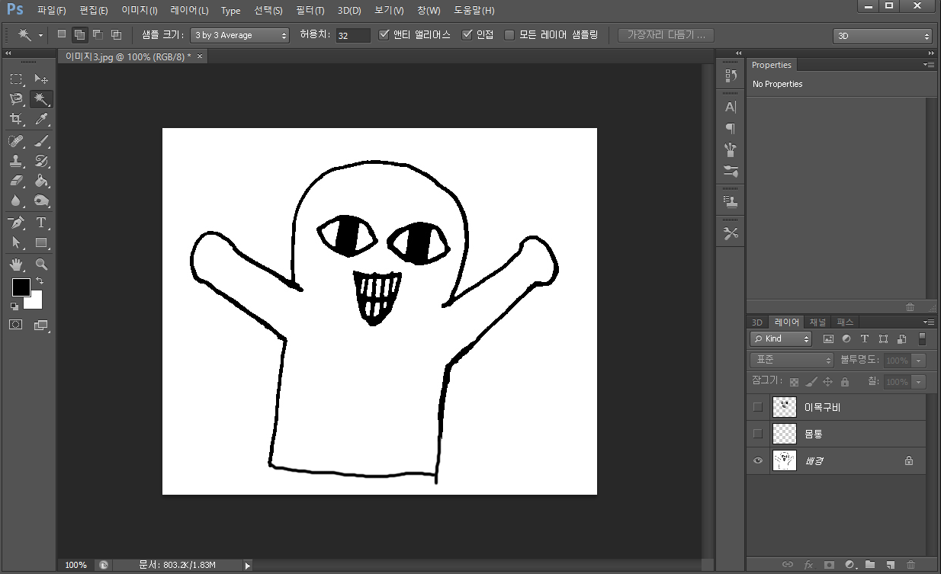Open the History panel icon
941x574 pixels.
click(731, 75)
